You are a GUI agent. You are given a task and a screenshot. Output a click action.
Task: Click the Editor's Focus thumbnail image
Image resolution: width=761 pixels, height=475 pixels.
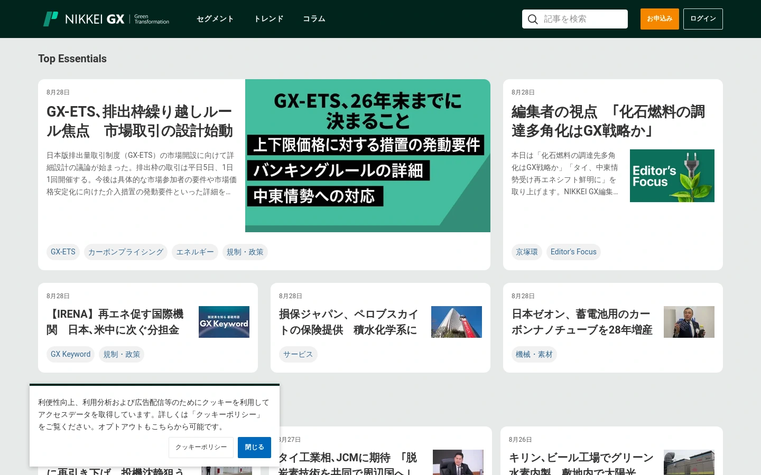(672, 176)
